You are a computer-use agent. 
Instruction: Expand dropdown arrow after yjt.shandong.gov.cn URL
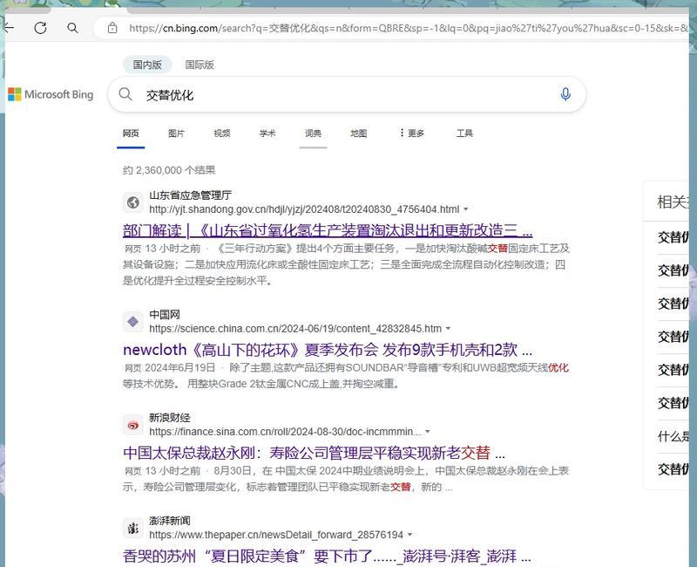tap(466, 209)
